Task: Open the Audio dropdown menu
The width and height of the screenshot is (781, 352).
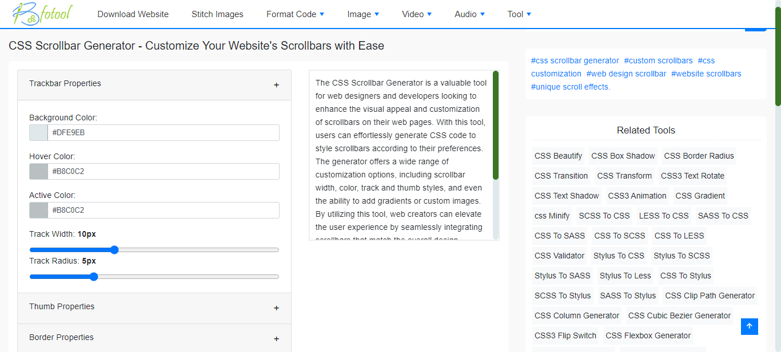Action: pos(469,14)
